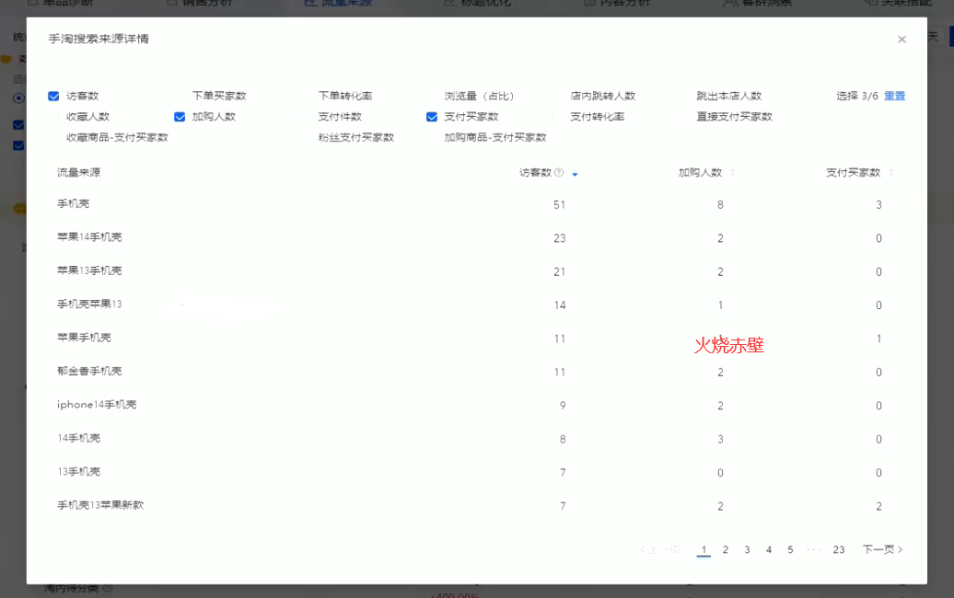The image size is (954, 598).
Task: Click the 选择 3/6 selection counter
Action: pyautogui.click(x=856, y=96)
